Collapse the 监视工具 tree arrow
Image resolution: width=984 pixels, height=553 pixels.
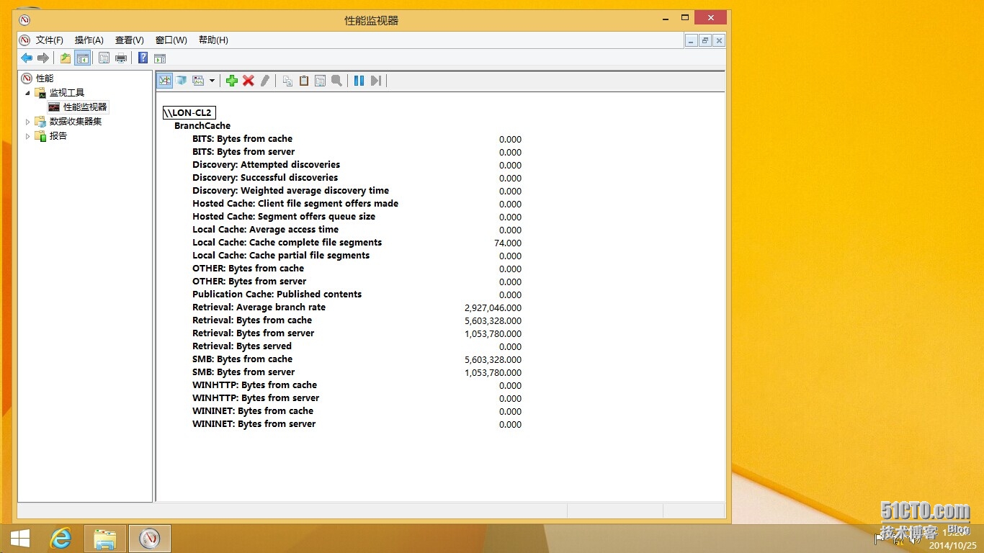tap(28, 92)
